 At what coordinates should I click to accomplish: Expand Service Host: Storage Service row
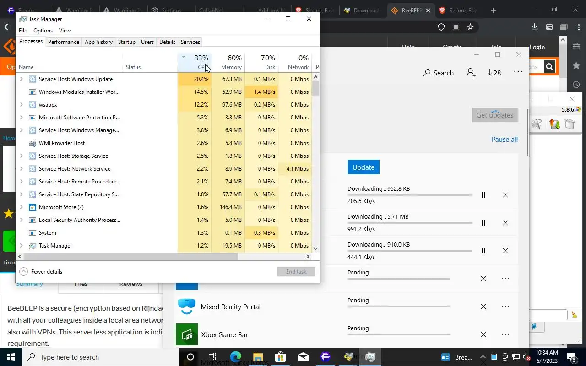tap(21, 156)
